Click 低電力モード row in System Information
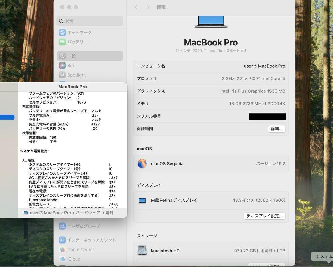Image resolution: width=333 pixels, height=267 pixels. pyautogui.click(x=73, y=204)
